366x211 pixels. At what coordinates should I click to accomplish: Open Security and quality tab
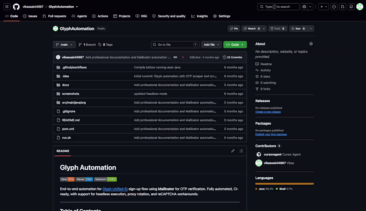(x=169, y=16)
